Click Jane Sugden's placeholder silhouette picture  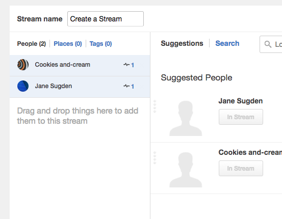[186, 118]
